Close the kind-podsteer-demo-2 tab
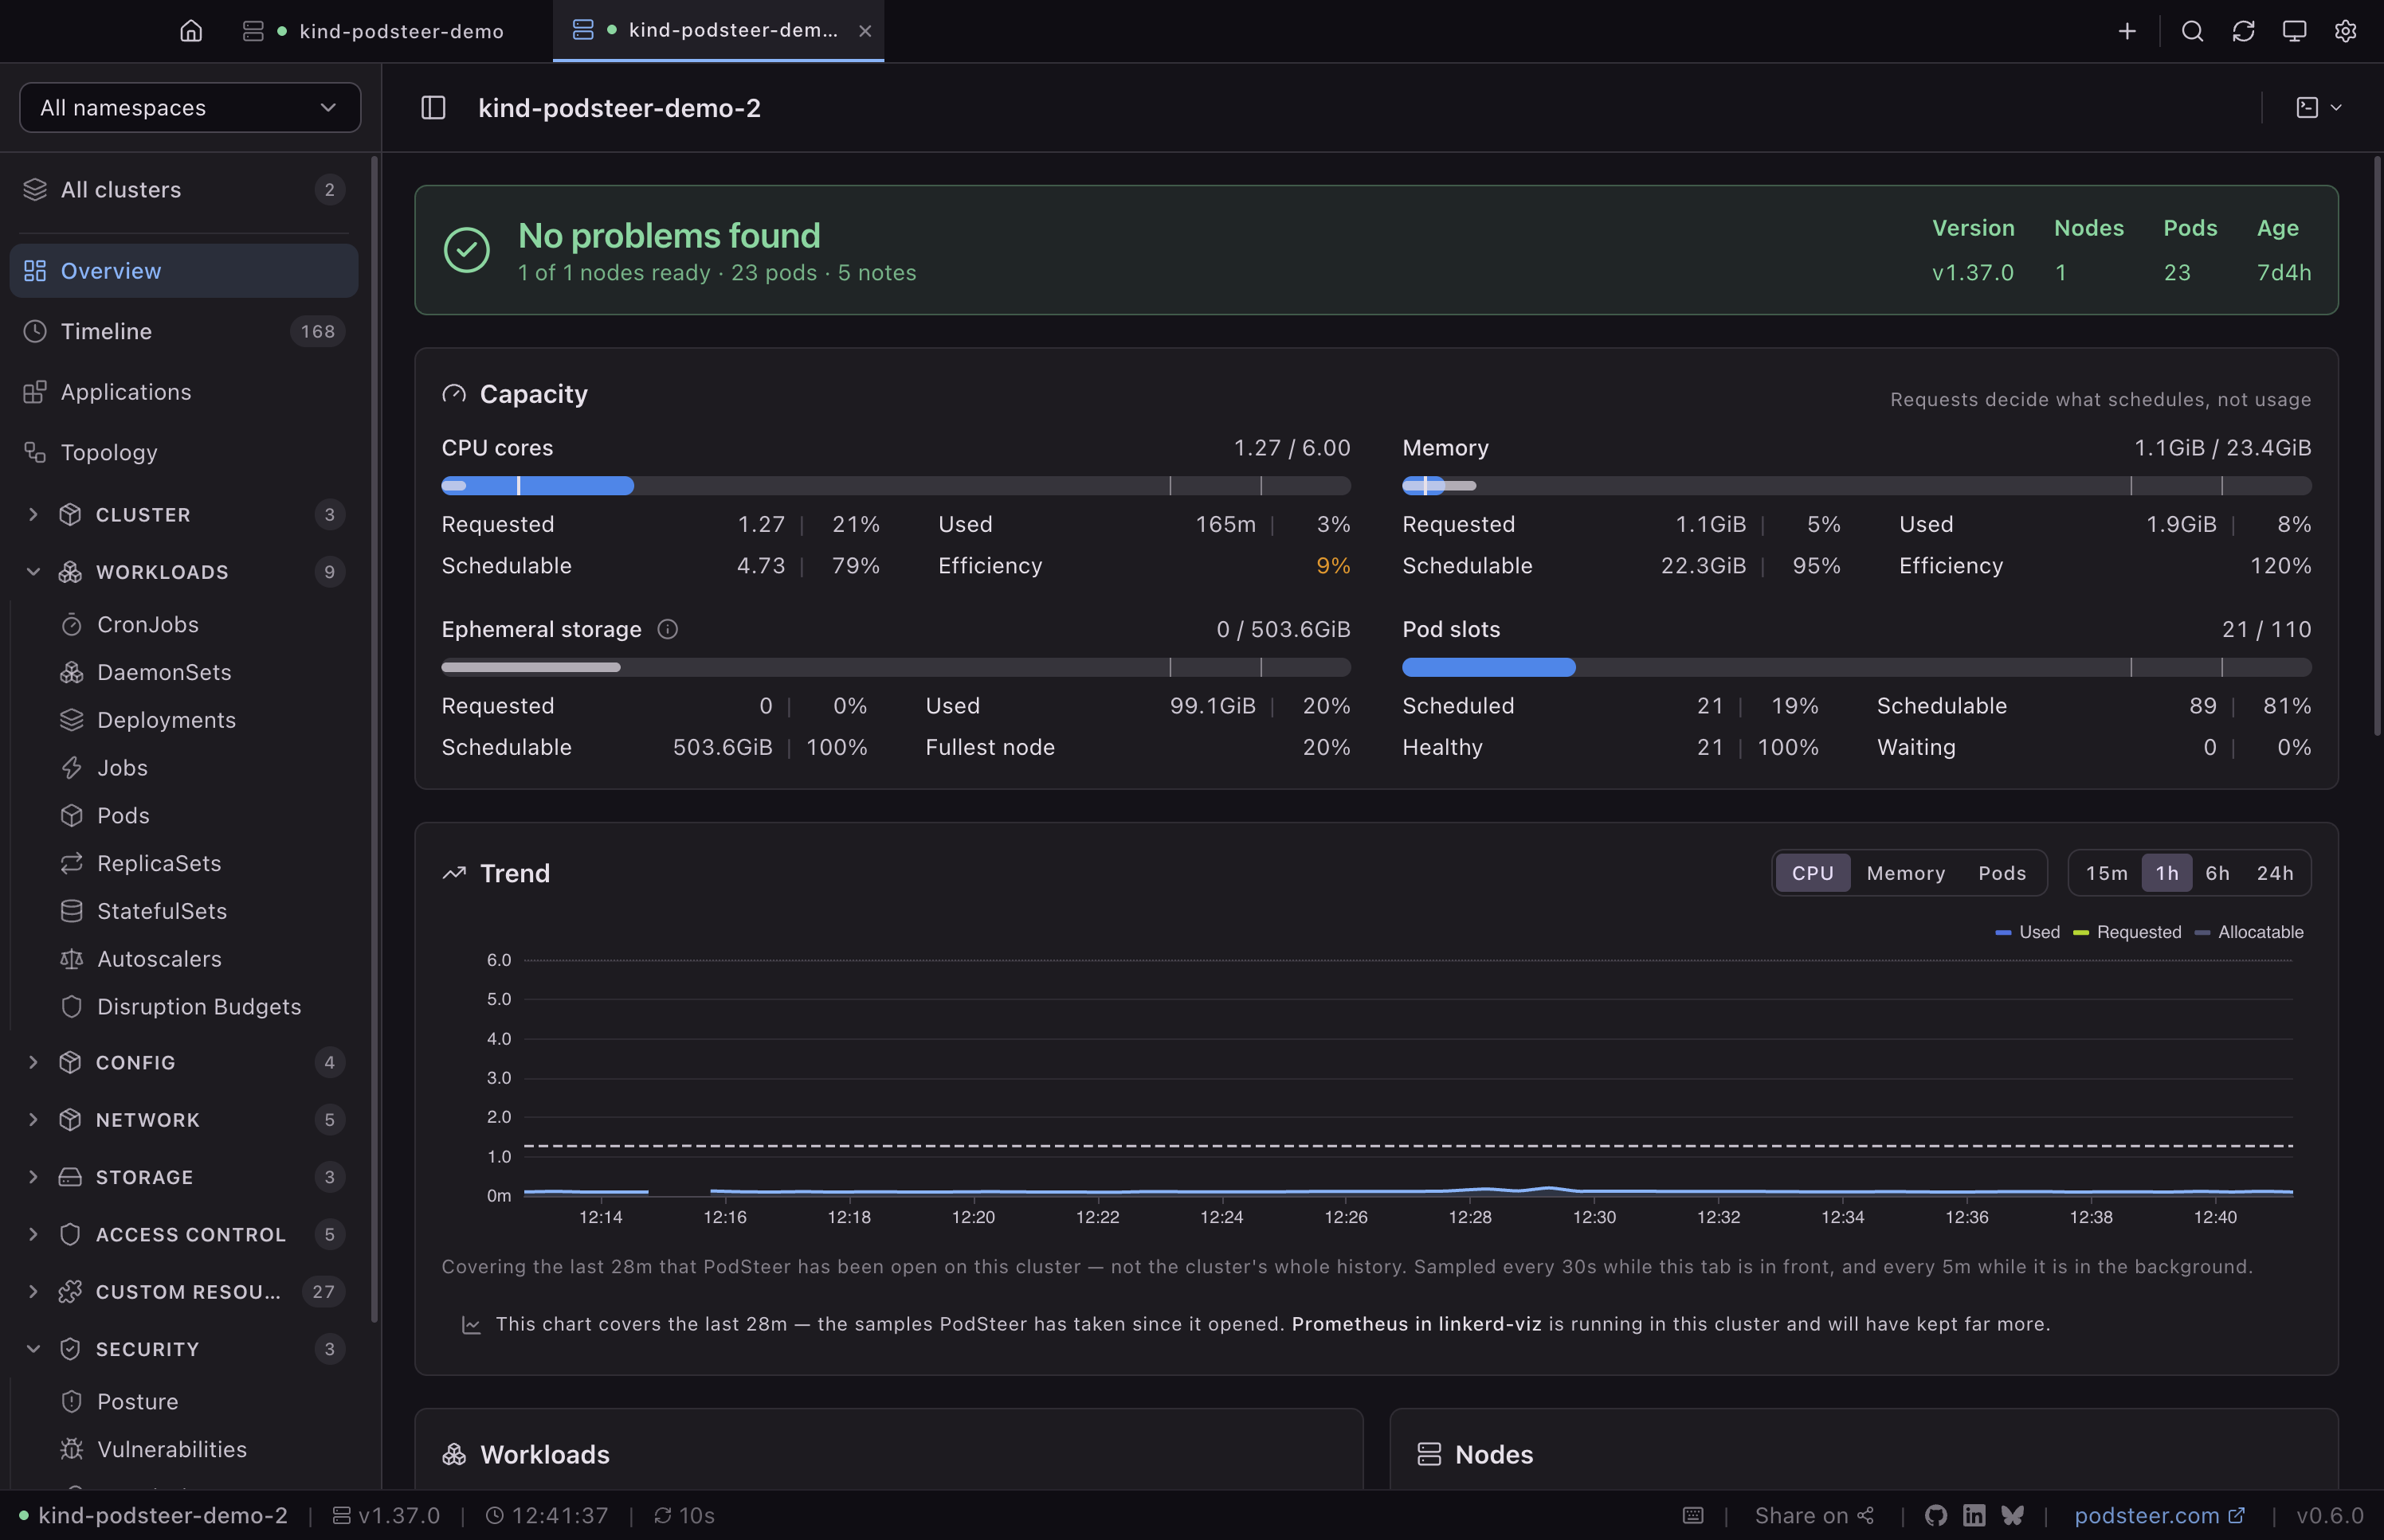 865,31
